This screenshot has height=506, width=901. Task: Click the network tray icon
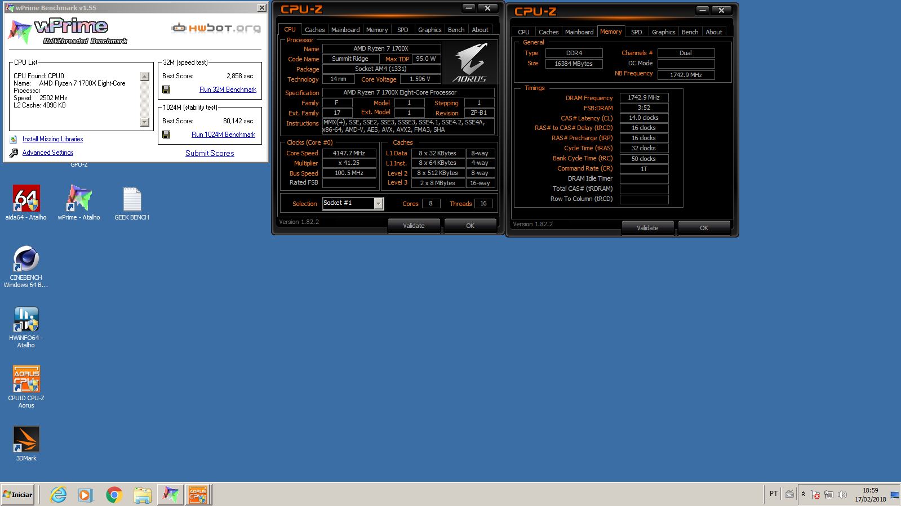[x=828, y=495]
